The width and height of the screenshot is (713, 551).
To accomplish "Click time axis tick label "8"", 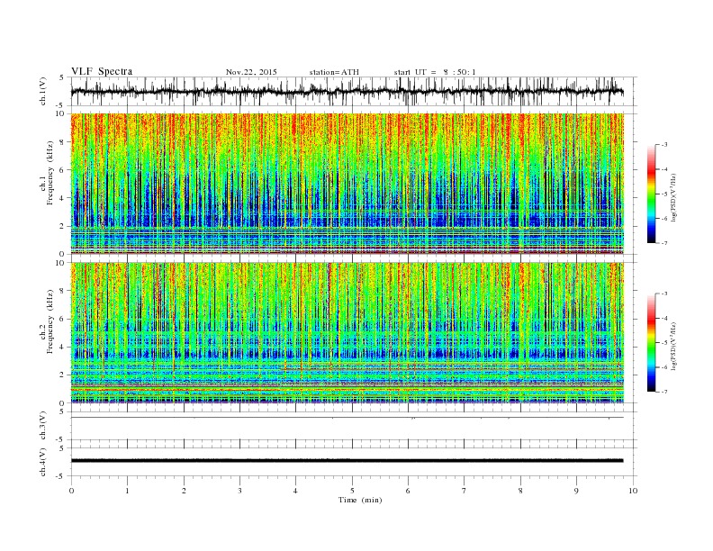I will (520, 491).
